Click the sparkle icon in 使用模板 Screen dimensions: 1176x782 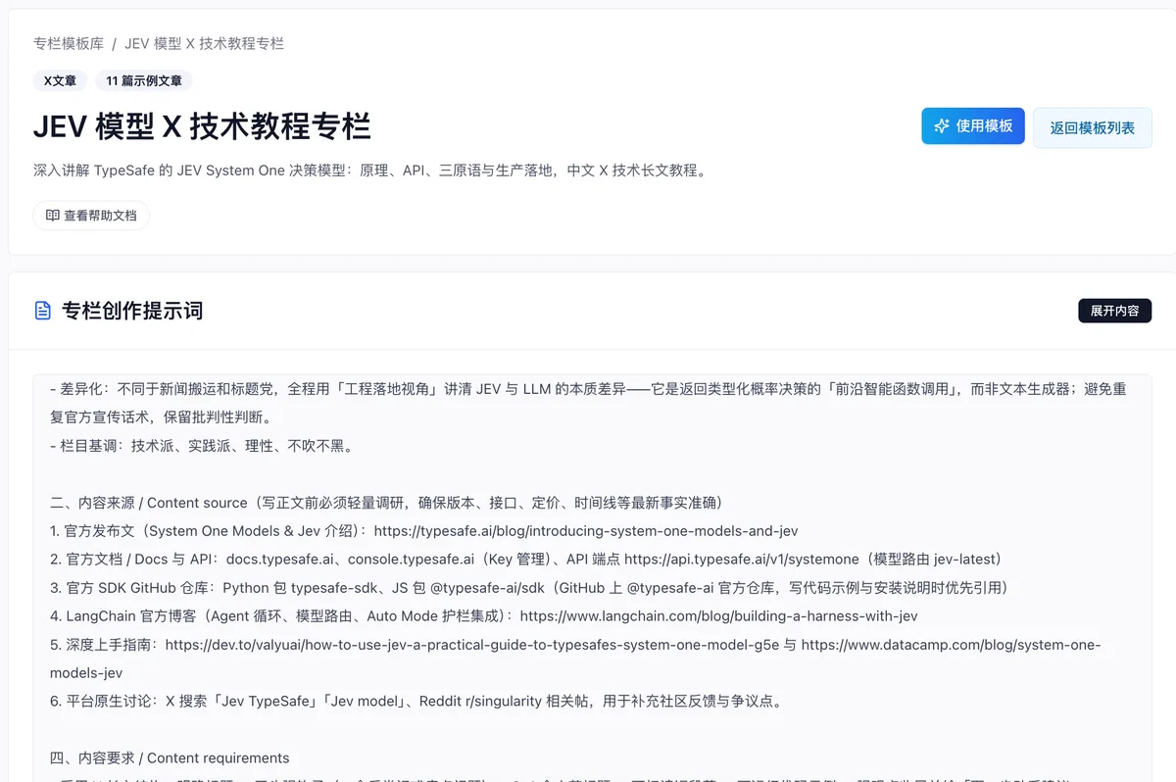pos(942,126)
